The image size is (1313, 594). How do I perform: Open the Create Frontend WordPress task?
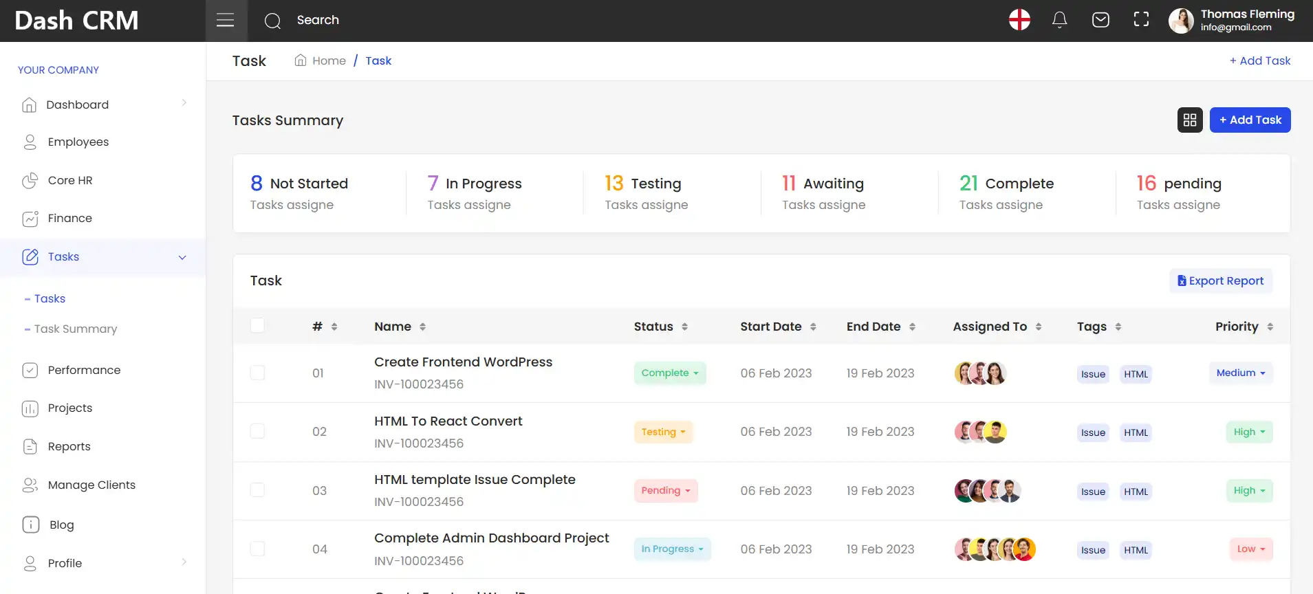pos(463,362)
